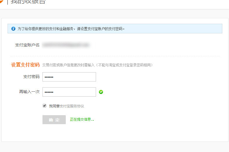Image resolution: width=229 pixels, height=152 pixels.
Task: Click the 我同意 checkbox label text
Action: click(54, 106)
